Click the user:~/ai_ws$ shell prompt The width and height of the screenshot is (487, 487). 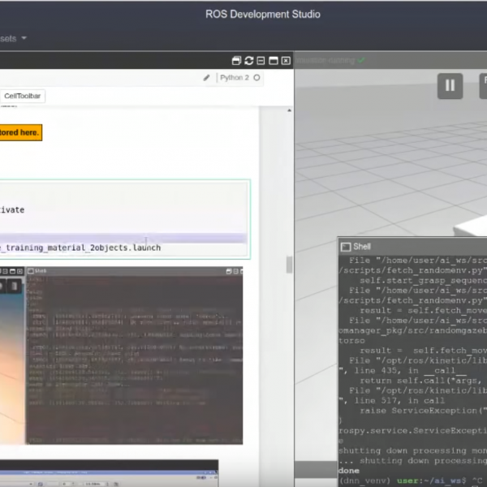[x=432, y=481]
